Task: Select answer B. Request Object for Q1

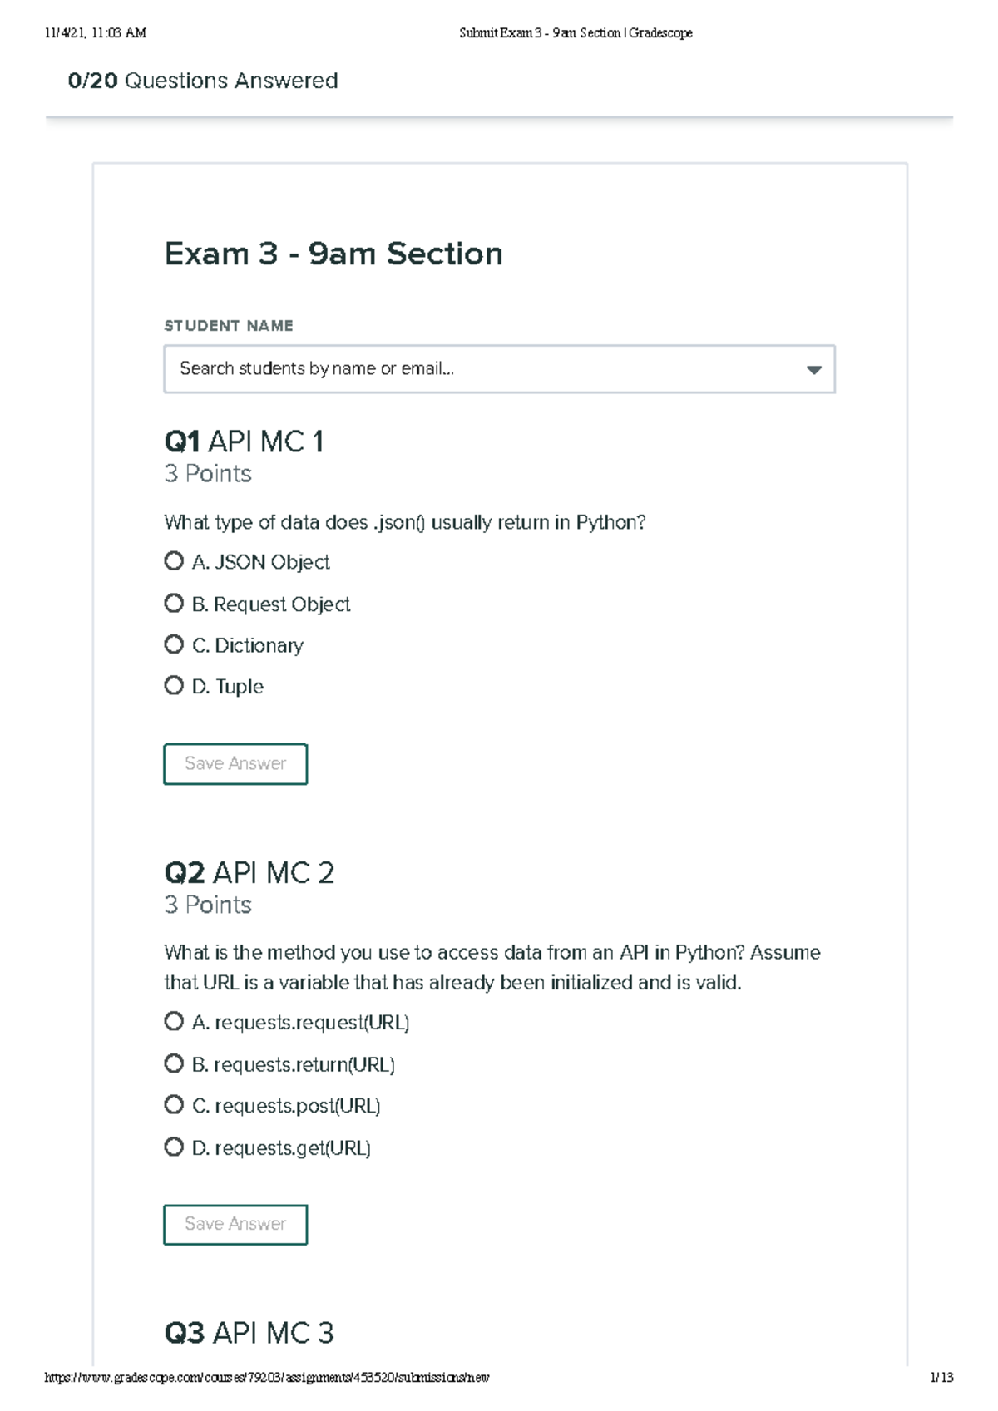Action: click(x=174, y=604)
